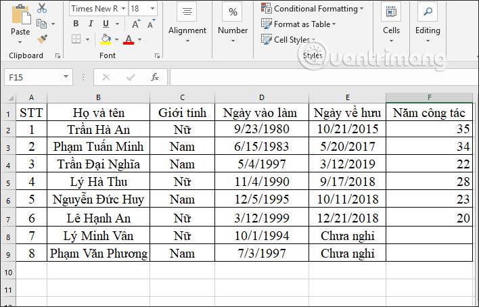Select cell 'Họ và tên'

98,112
